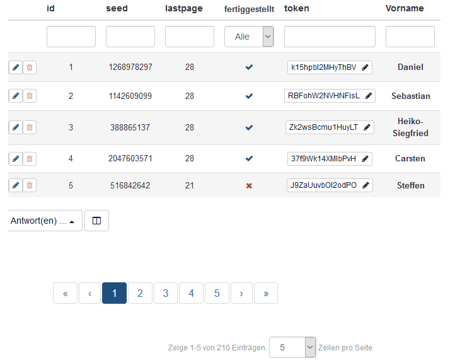Open rows per page dropdown
The width and height of the screenshot is (455, 363).
pos(292,347)
